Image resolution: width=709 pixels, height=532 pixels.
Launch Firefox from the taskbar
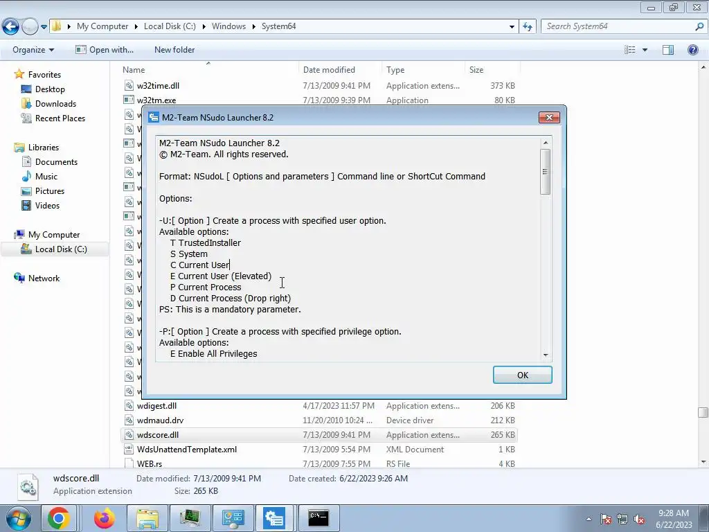(x=105, y=518)
